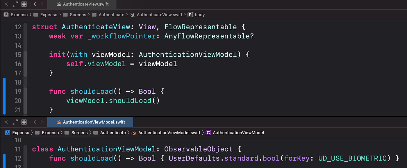
Task: Open the editor options grid menu on bottom pane
Action: [24, 122]
